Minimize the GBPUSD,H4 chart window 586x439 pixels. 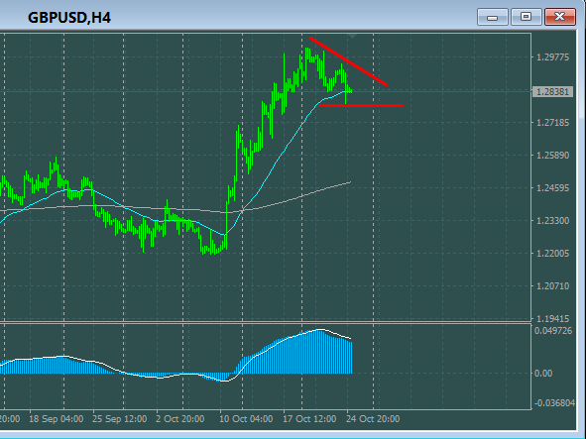pos(492,17)
